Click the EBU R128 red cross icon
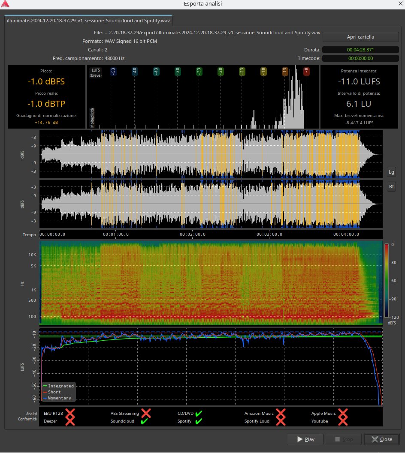405x453 pixels. point(70,413)
